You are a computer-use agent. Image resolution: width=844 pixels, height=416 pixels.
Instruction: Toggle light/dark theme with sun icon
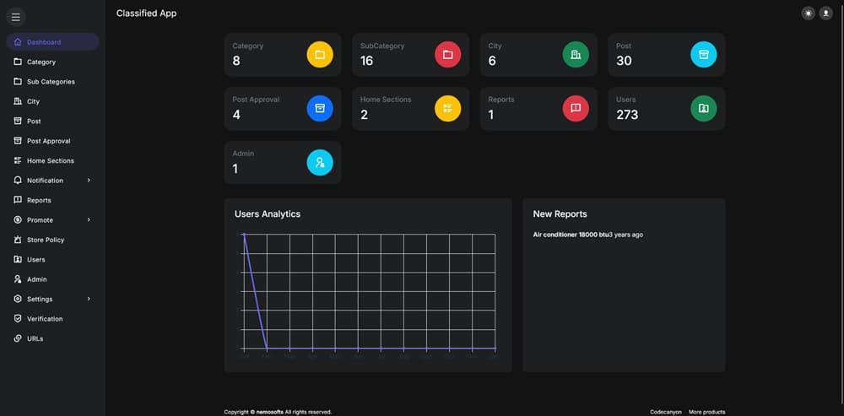coord(809,14)
